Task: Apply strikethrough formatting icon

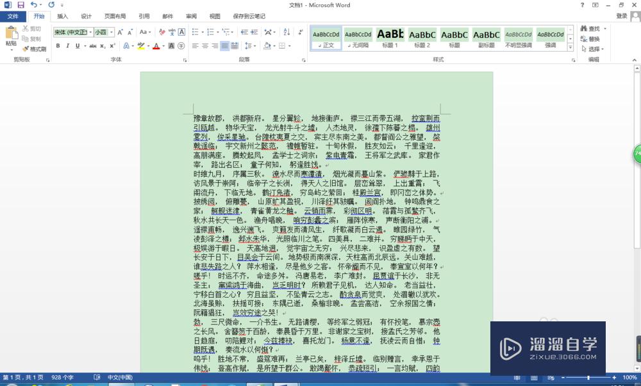Action: [x=92, y=46]
